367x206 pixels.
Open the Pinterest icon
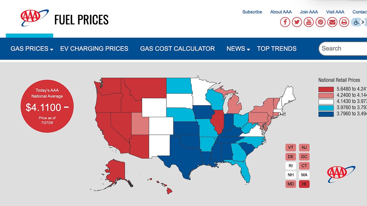(321, 22)
